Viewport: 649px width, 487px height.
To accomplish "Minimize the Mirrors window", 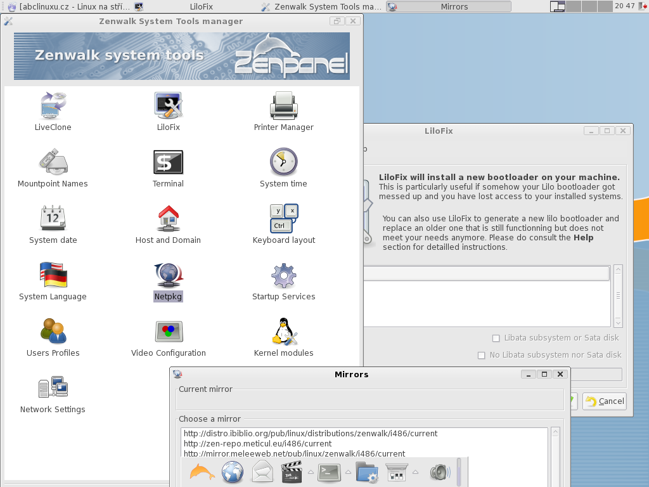I will click(x=528, y=374).
